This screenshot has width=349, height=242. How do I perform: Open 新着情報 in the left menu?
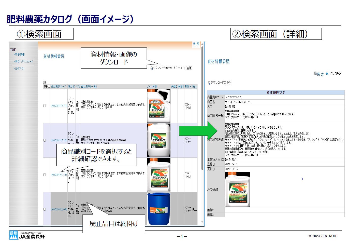20,55
